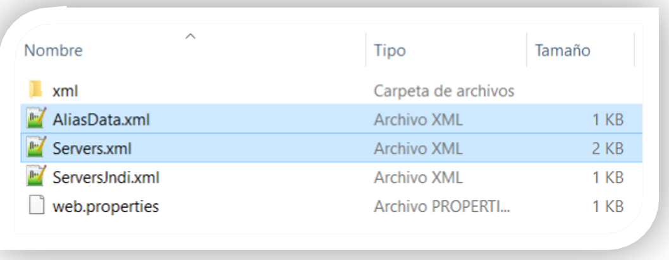
Task: Click the AliasData.xml file icon
Action: (x=36, y=119)
